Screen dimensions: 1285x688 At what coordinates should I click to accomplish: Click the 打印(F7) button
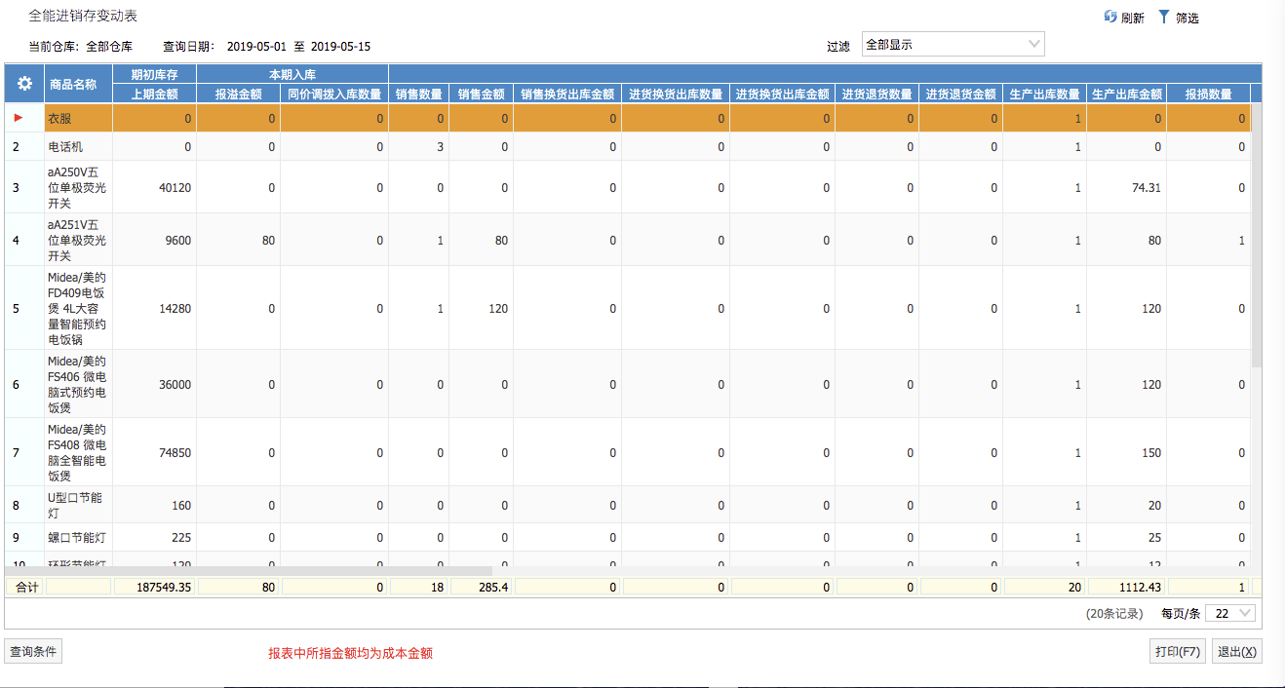coord(1178,651)
